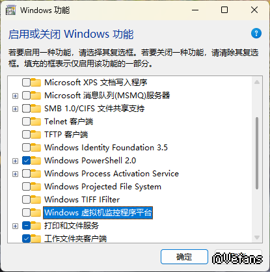Screen dimensions: 270x272
Task: Tick the Telnet 客户端 checkbox
Action: [x=26, y=122]
